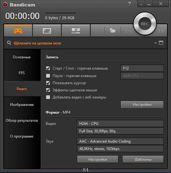The width and height of the screenshot is (171, 173).
Task: Click the F12 hotkey field
Action: (x=142, y=68)
